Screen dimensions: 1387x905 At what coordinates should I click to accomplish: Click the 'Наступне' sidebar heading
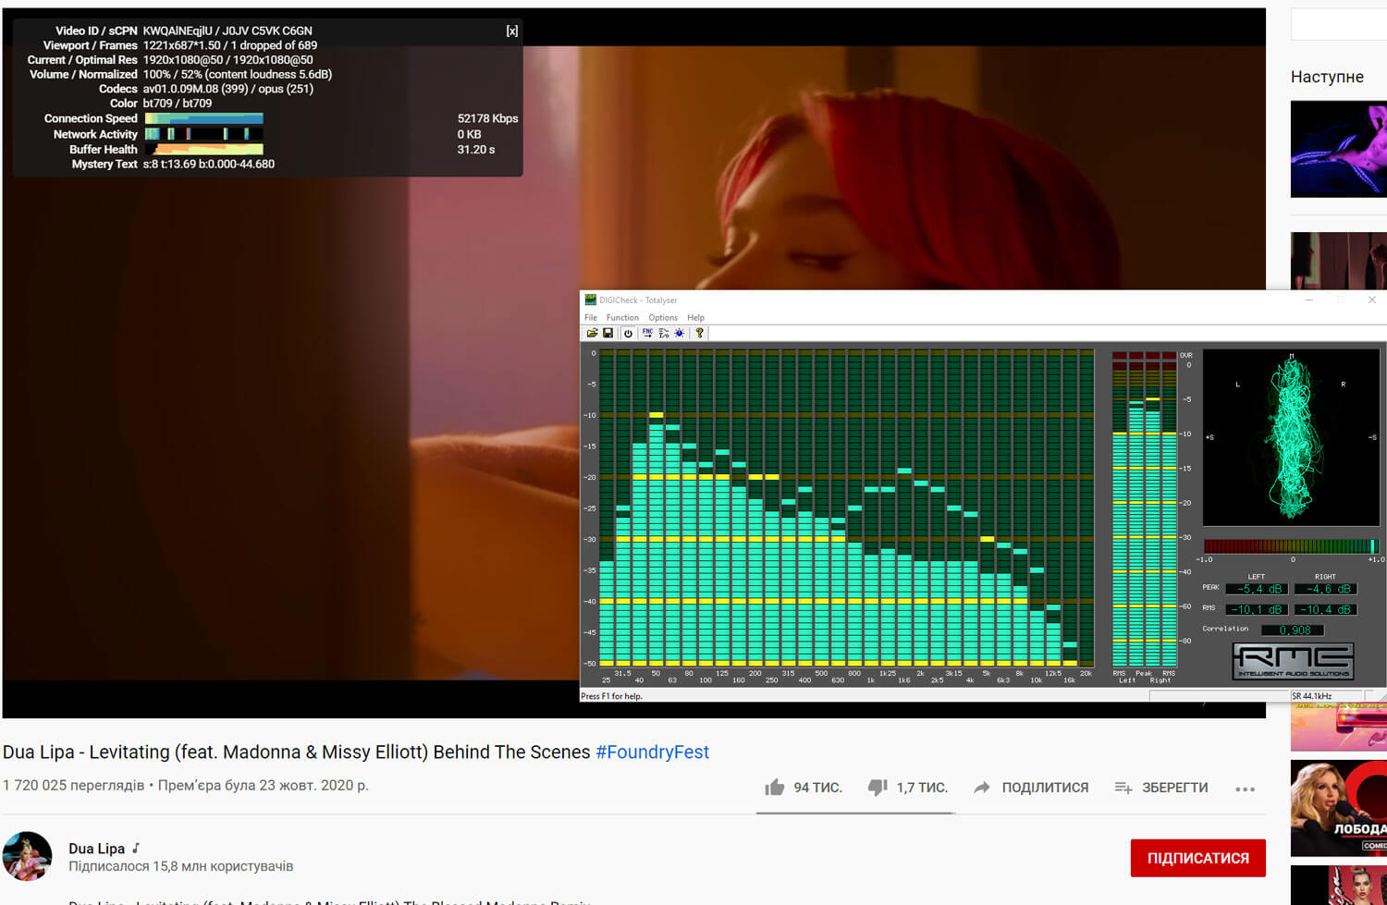[x=1327, y=77]
